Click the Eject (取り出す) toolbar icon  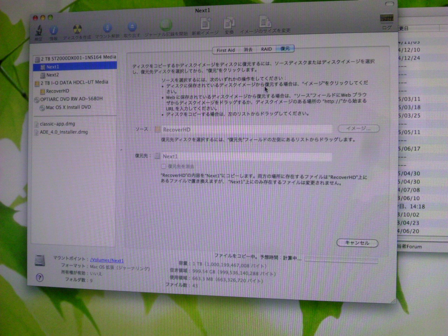pos(132,27)
